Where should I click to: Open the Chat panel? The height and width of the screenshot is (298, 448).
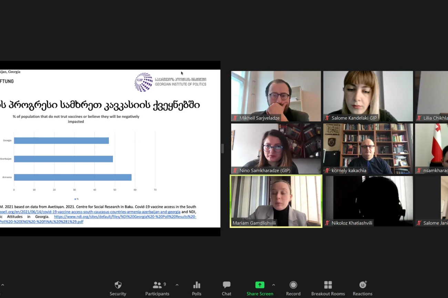tap(226, 288)
